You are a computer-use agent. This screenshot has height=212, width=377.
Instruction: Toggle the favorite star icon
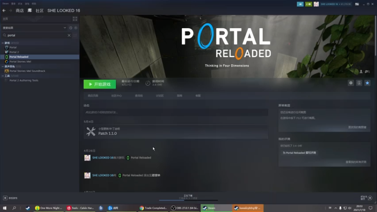[x=368, y=83]
